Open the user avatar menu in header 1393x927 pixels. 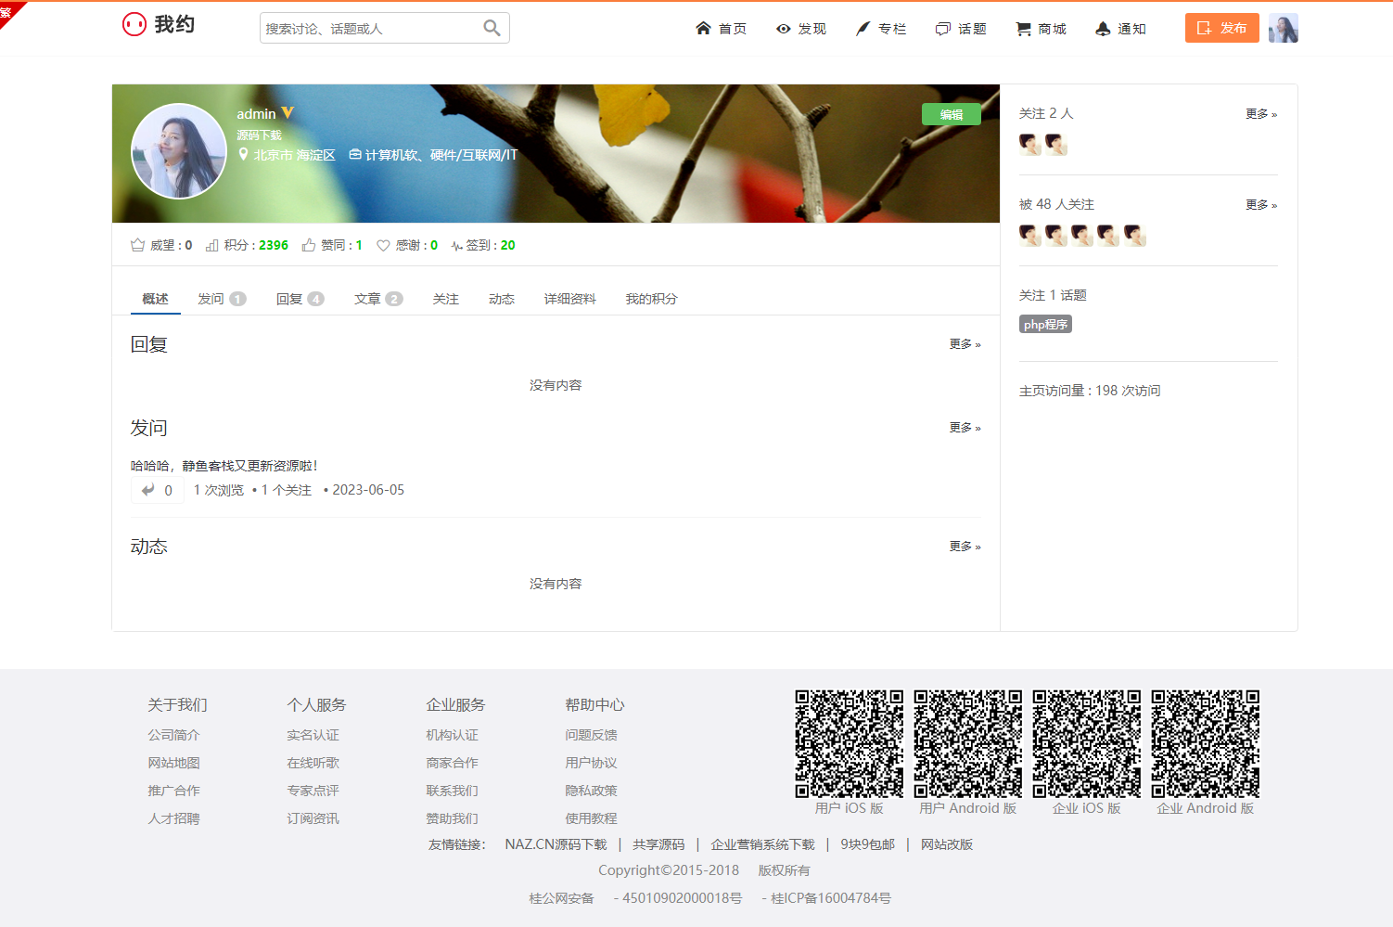pos(1283,28)
